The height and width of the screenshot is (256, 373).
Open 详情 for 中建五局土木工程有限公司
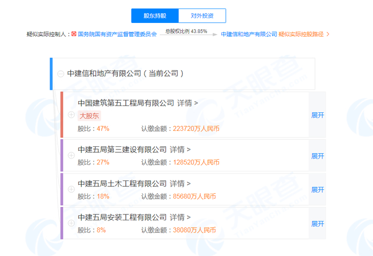[180, 184]
